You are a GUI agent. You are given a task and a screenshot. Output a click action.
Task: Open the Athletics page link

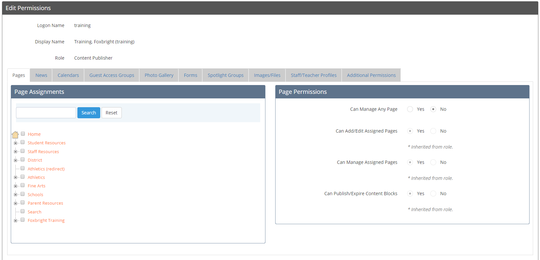[36, 177]
